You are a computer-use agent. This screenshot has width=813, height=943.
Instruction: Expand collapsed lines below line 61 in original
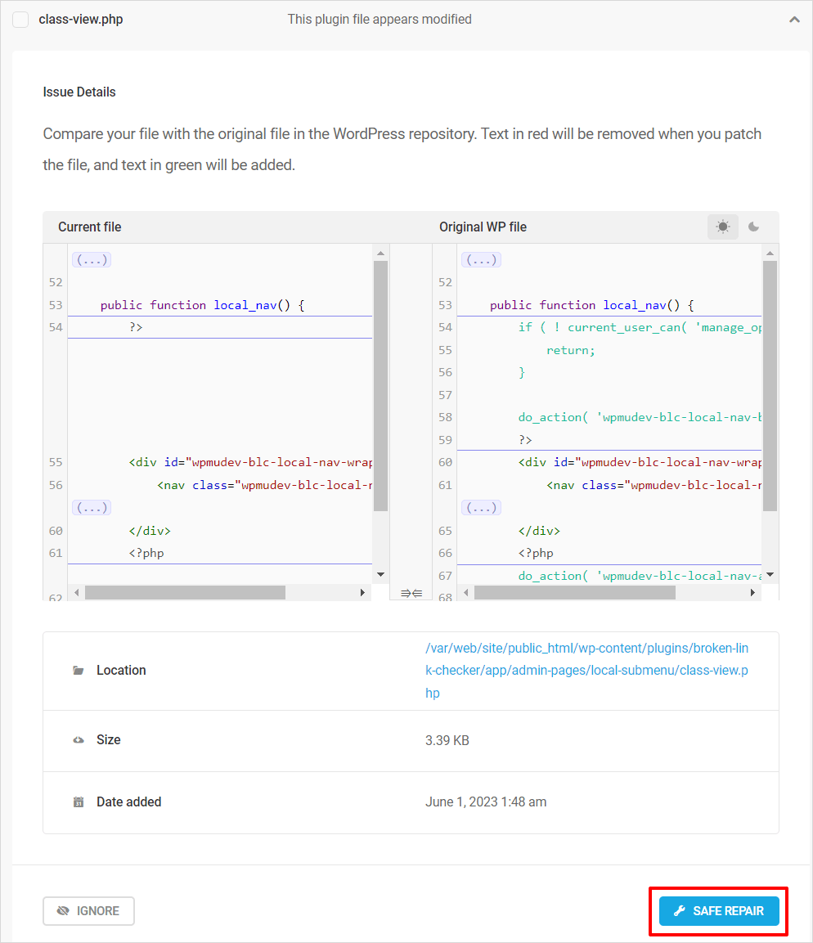(481, 508)
